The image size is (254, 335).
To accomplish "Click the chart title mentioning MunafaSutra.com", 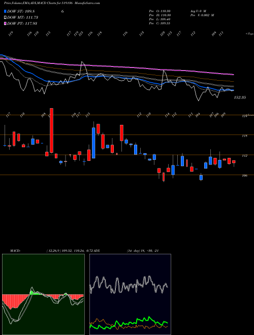I will click(52, 3).
